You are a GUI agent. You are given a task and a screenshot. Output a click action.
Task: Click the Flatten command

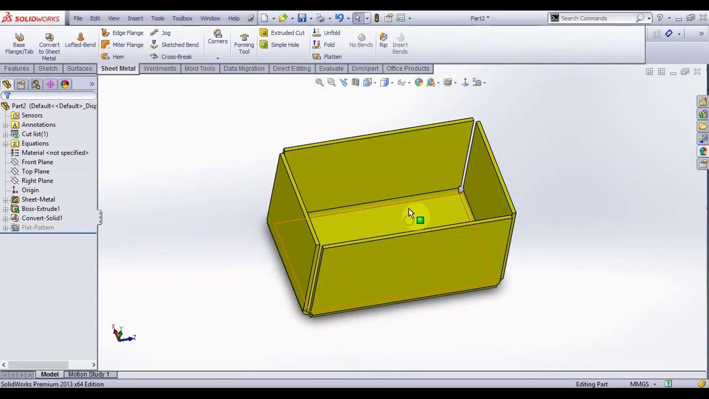pos(327,57)
